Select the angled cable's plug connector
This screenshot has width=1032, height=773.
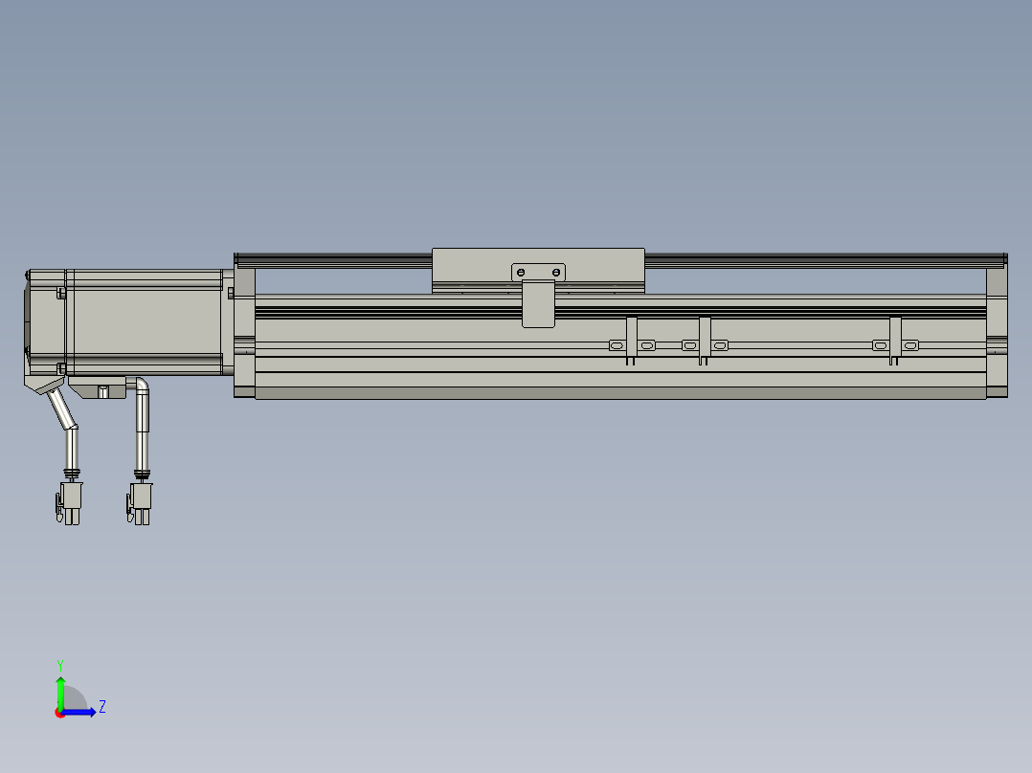click(x=69, y=503)
